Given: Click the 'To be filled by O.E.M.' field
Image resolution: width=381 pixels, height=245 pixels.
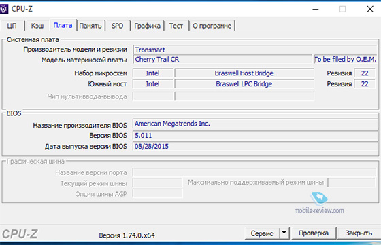Looking at the screenshot, I should click(346, 59).
